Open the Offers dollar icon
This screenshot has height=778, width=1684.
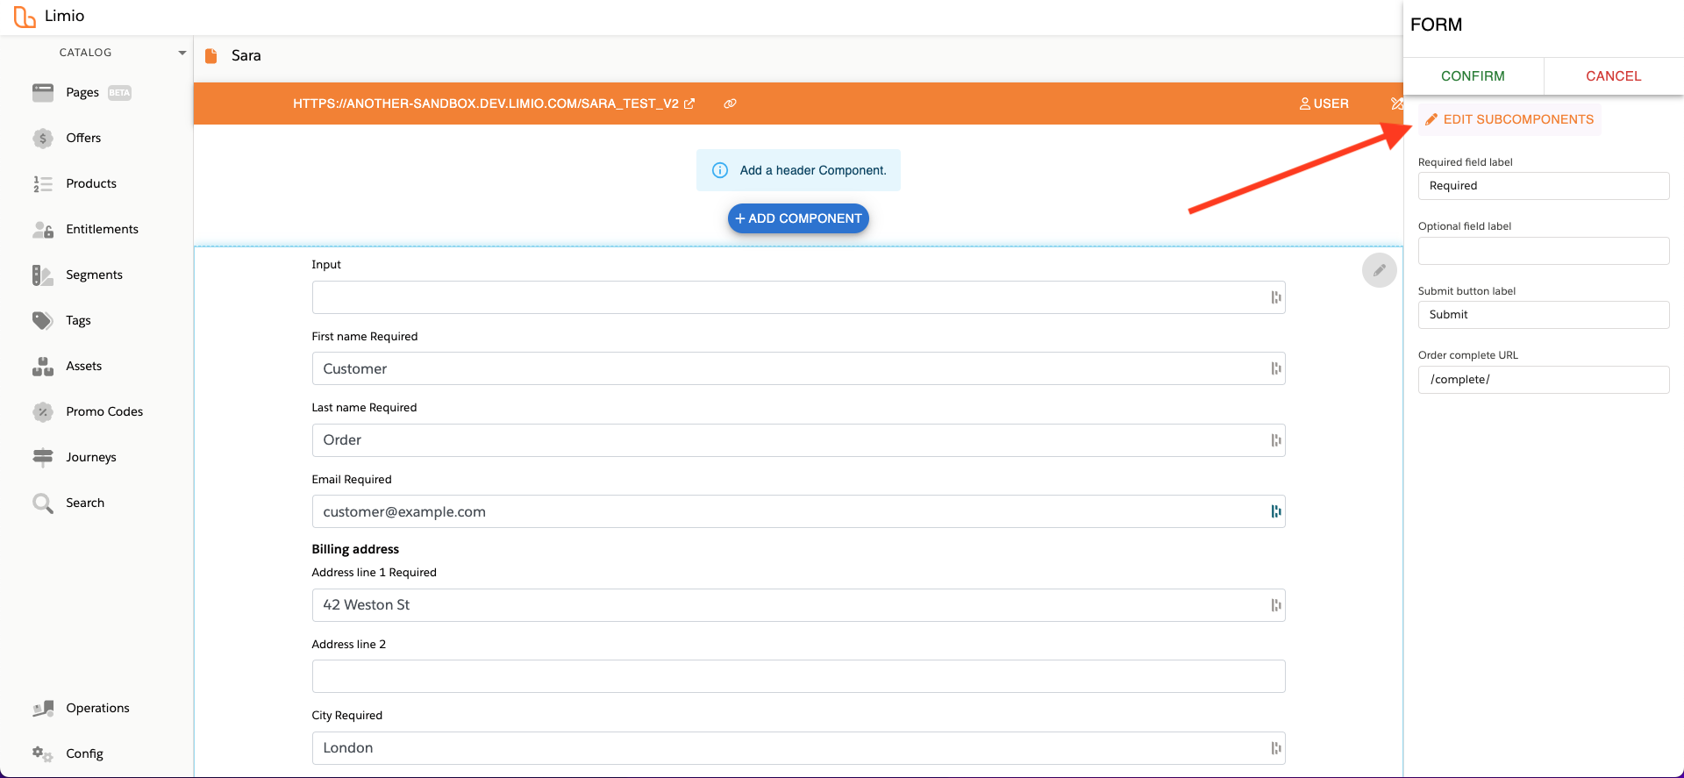pyautogui.click(x=43, y=138)
